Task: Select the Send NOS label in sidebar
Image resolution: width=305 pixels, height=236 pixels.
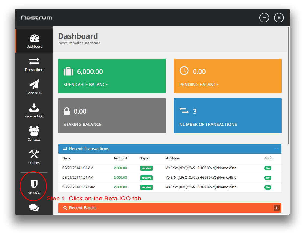Action: tap(34, 93)
